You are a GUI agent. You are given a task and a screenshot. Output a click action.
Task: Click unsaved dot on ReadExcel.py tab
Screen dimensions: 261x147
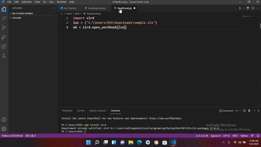[x=134, y=8]
